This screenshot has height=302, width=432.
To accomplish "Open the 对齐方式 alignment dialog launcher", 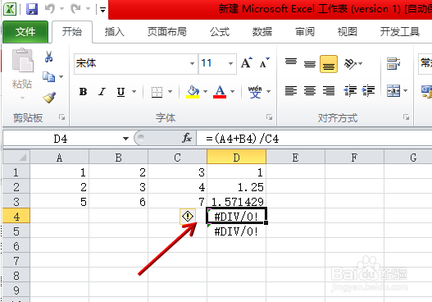I will click(406, 117).
